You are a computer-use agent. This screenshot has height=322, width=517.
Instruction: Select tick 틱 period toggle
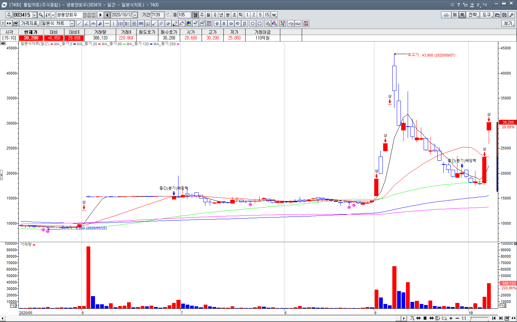(241, 15)
